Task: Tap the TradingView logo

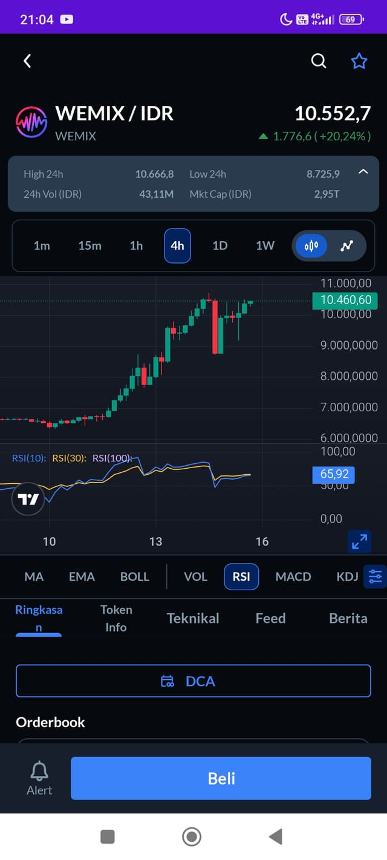Action: coord(28,499)
